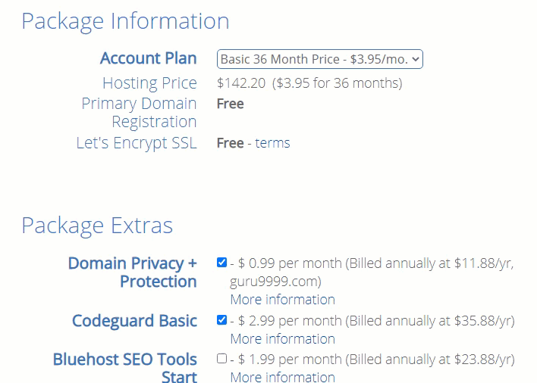Click the Let's Encrypt SSL label

[137, 143]
